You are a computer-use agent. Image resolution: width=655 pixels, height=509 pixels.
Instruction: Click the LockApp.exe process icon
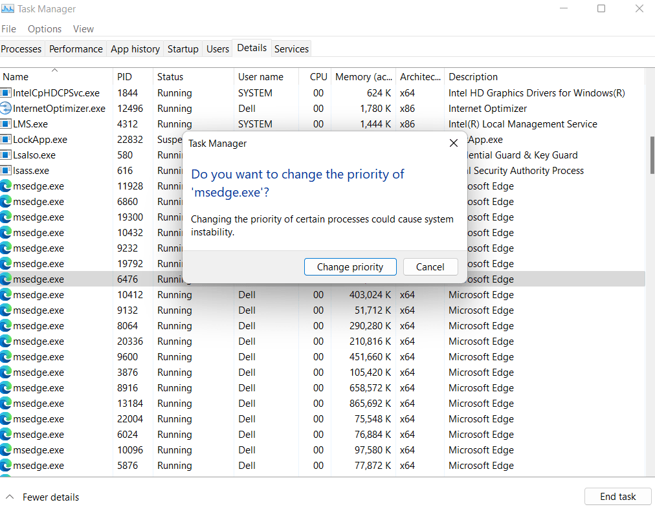tap(6, 139)
